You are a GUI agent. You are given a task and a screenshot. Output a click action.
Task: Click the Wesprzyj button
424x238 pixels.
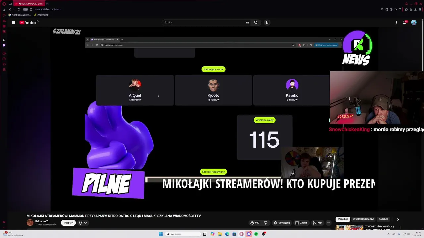click(x=68, y=223)
